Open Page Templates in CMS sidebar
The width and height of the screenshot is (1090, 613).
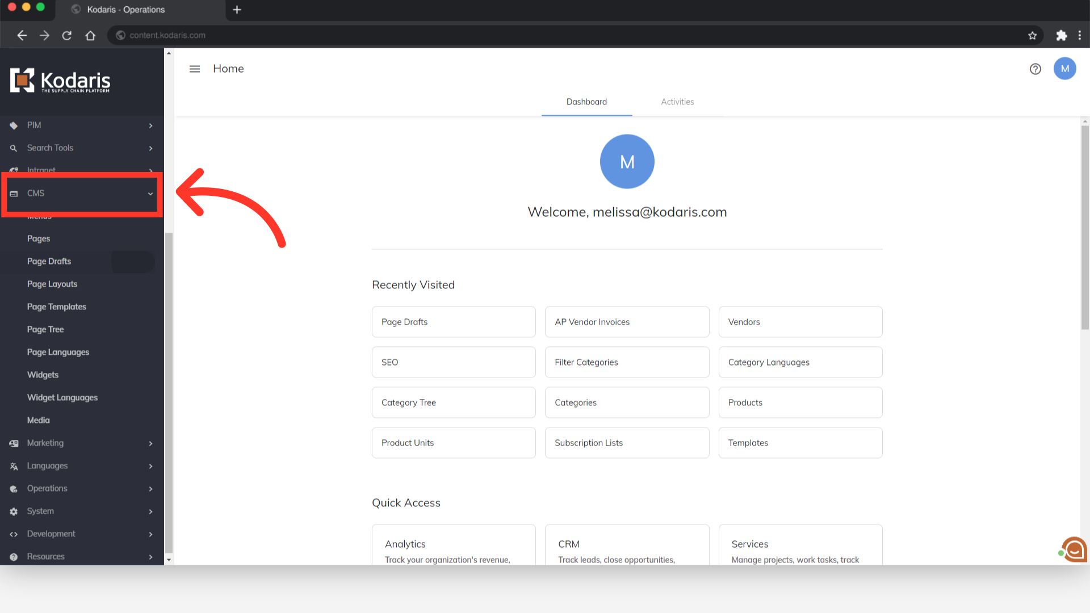[x=57, y=306]
